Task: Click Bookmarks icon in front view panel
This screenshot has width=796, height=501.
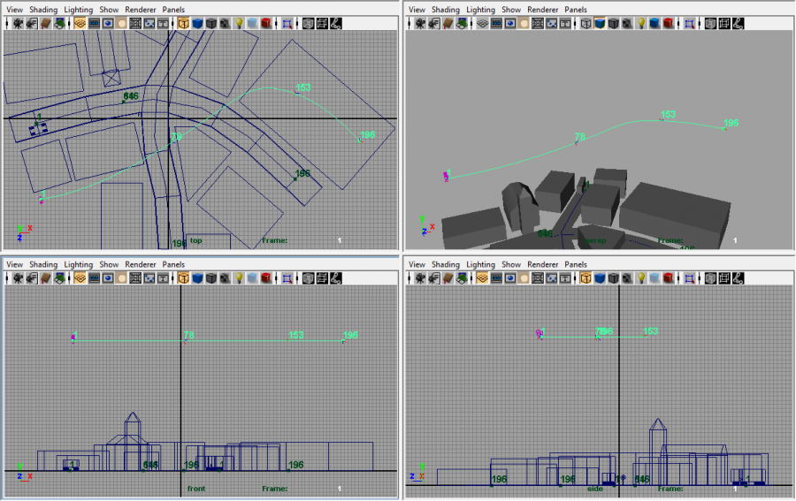Action: point(46,278)
